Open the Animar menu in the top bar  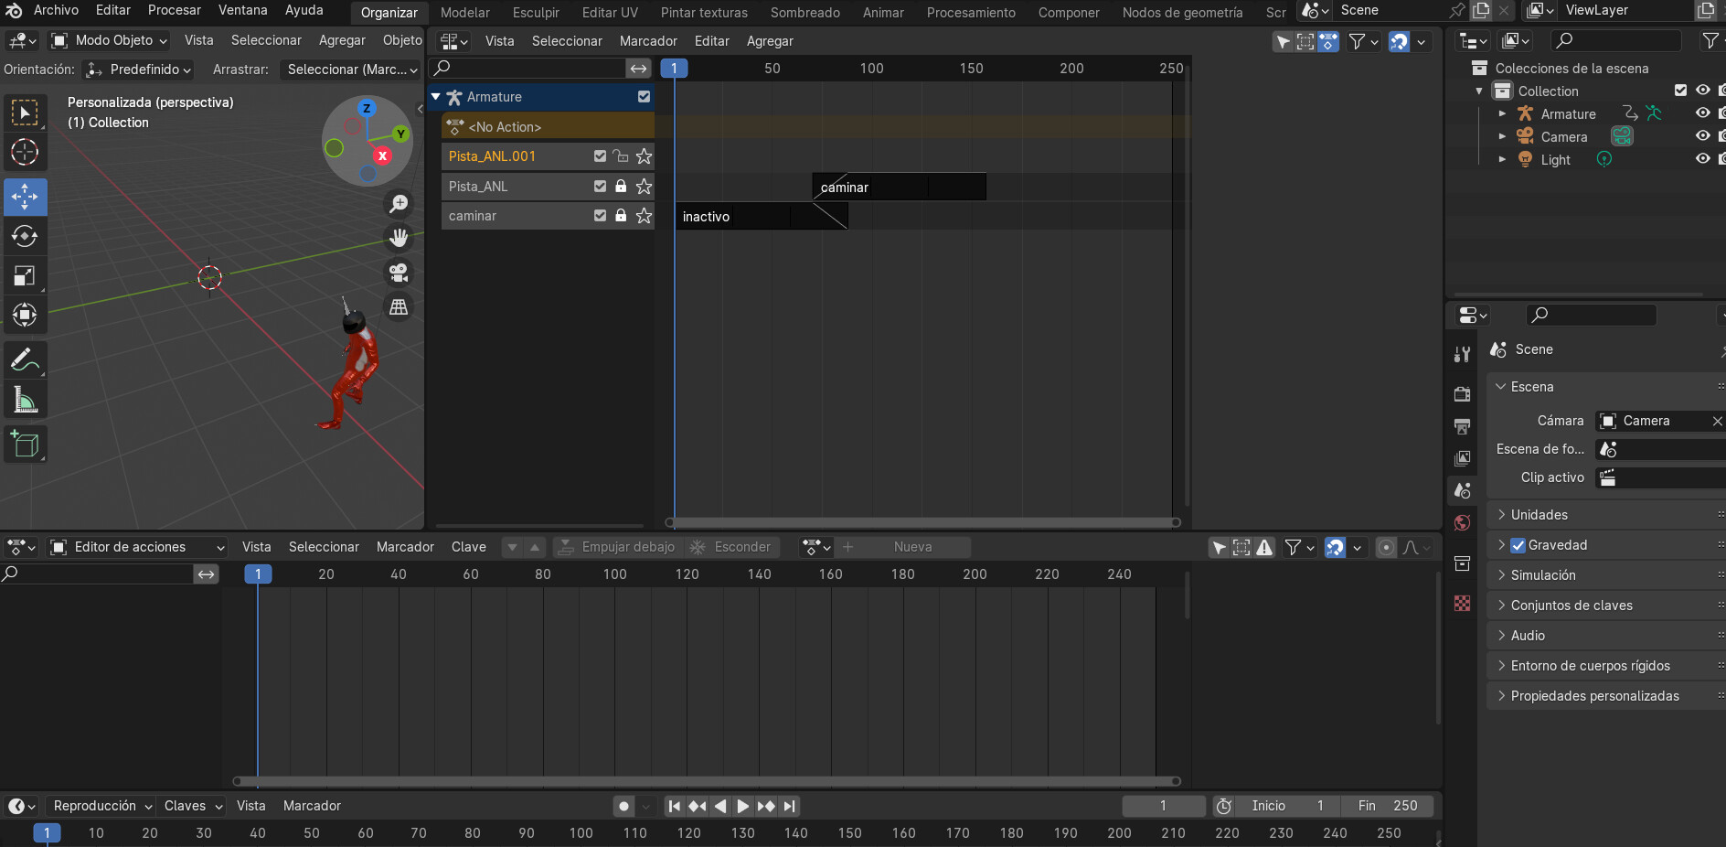(882, 11)
